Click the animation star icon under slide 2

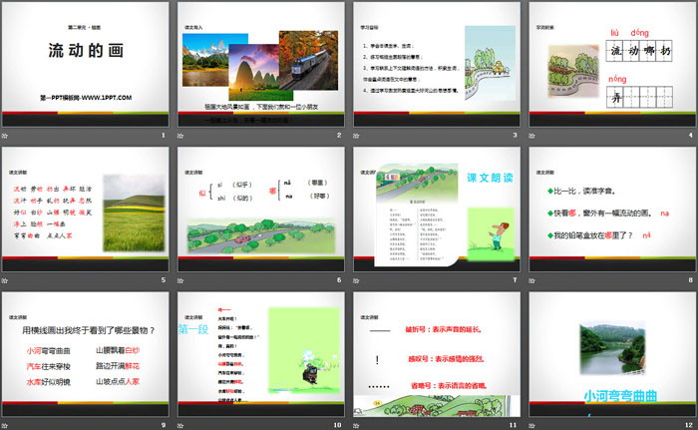(183, 134)
